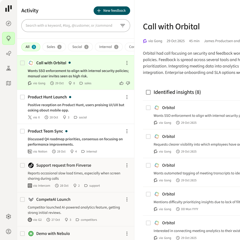Click the keyword search input field
The width and height of the screenshot is (240, 240).
pyautogui.click(x=69, y=25)
